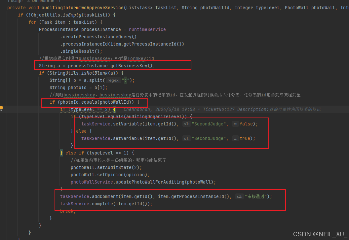Viewport: 349px width, 240px height.
Task: Click the .createProcessInstanceQuery() call
Action: pos(98,37)
